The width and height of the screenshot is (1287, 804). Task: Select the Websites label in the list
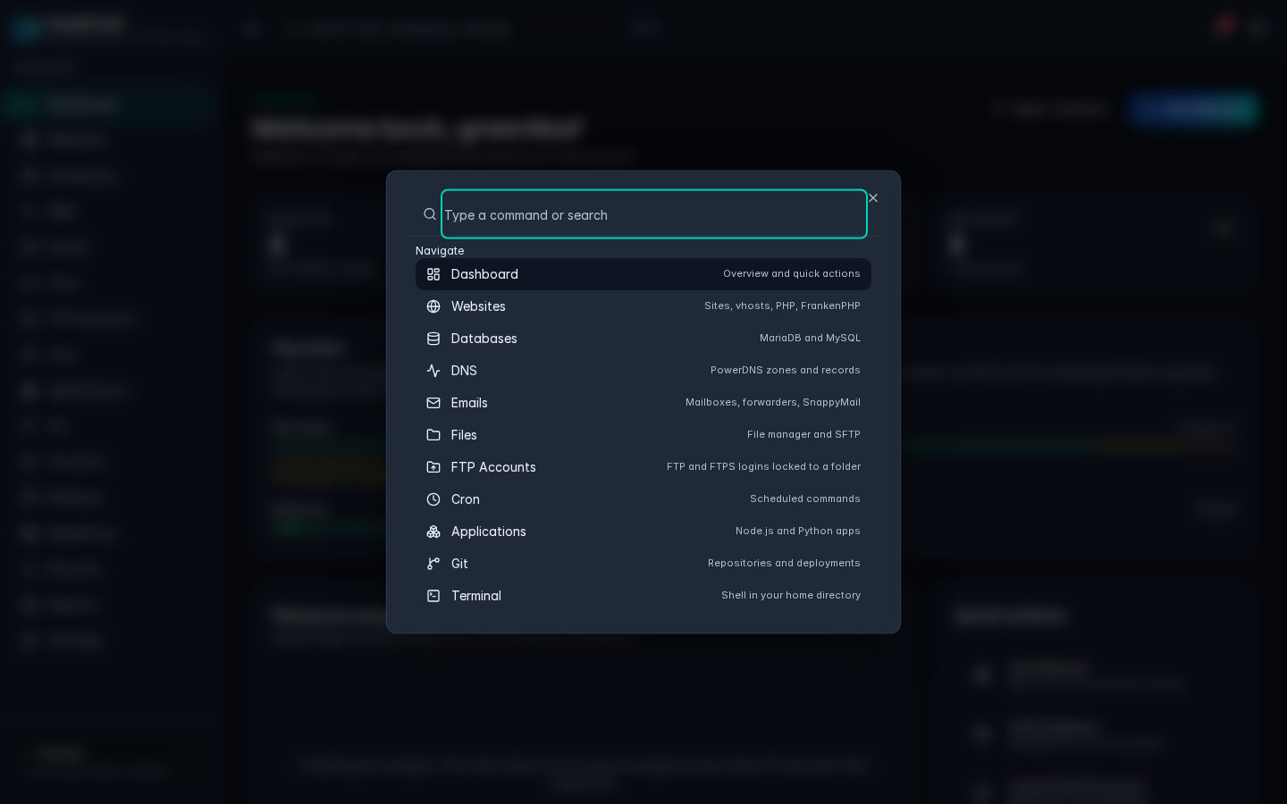click(478, 306)
